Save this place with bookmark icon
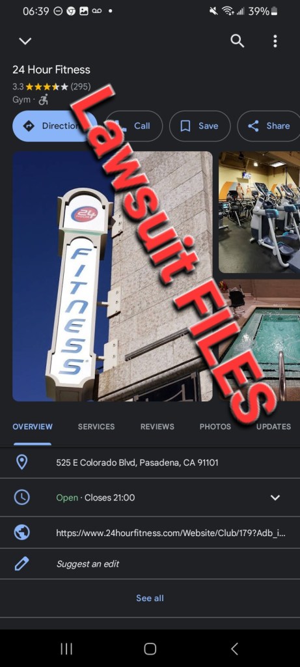Screen dimensions: 300x667 (200, 126)
